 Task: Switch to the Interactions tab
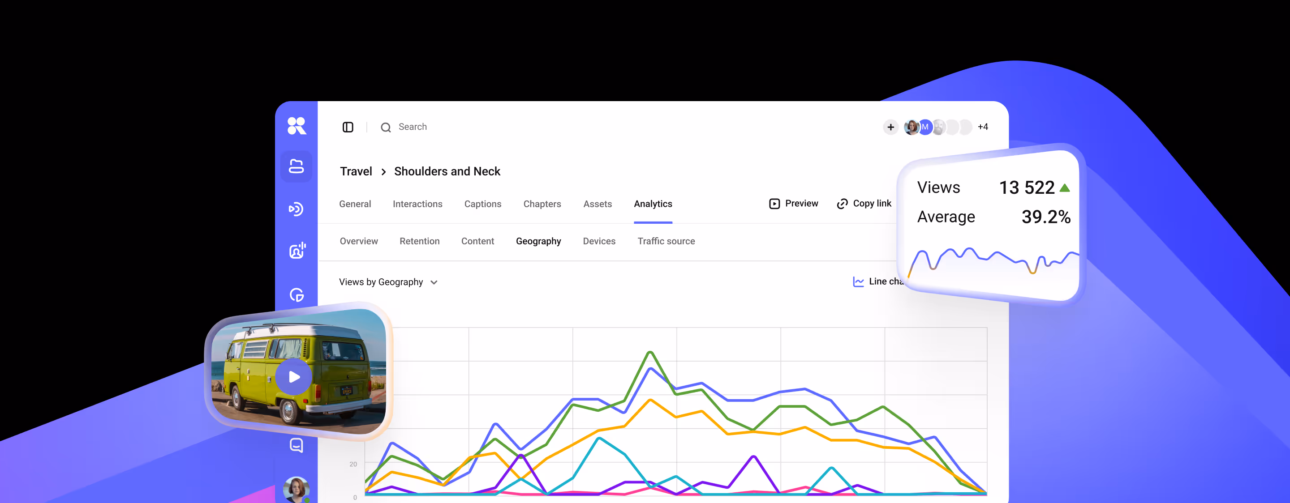coord(417,204)
